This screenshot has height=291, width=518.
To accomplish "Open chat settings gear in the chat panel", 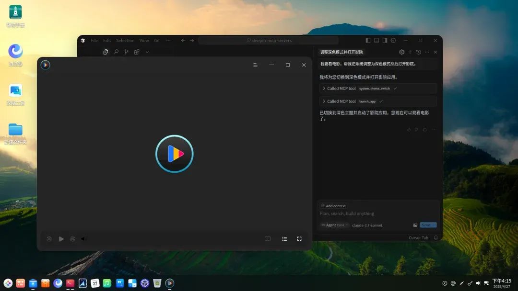I will 402,52.
